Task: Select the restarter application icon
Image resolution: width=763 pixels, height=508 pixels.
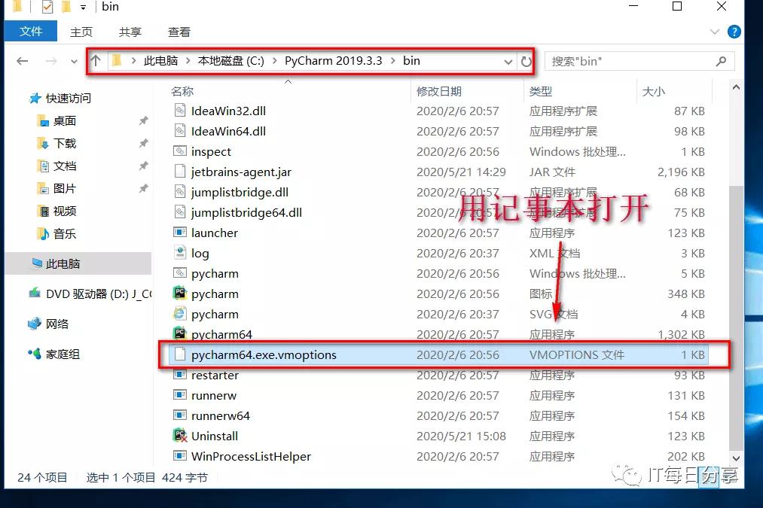Action: [x=180, y=375]
